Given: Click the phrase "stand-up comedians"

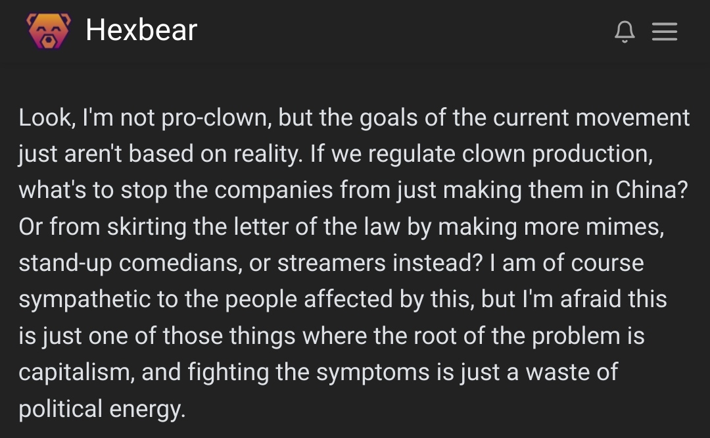Looking at the screenshot, I should point(129,263).
